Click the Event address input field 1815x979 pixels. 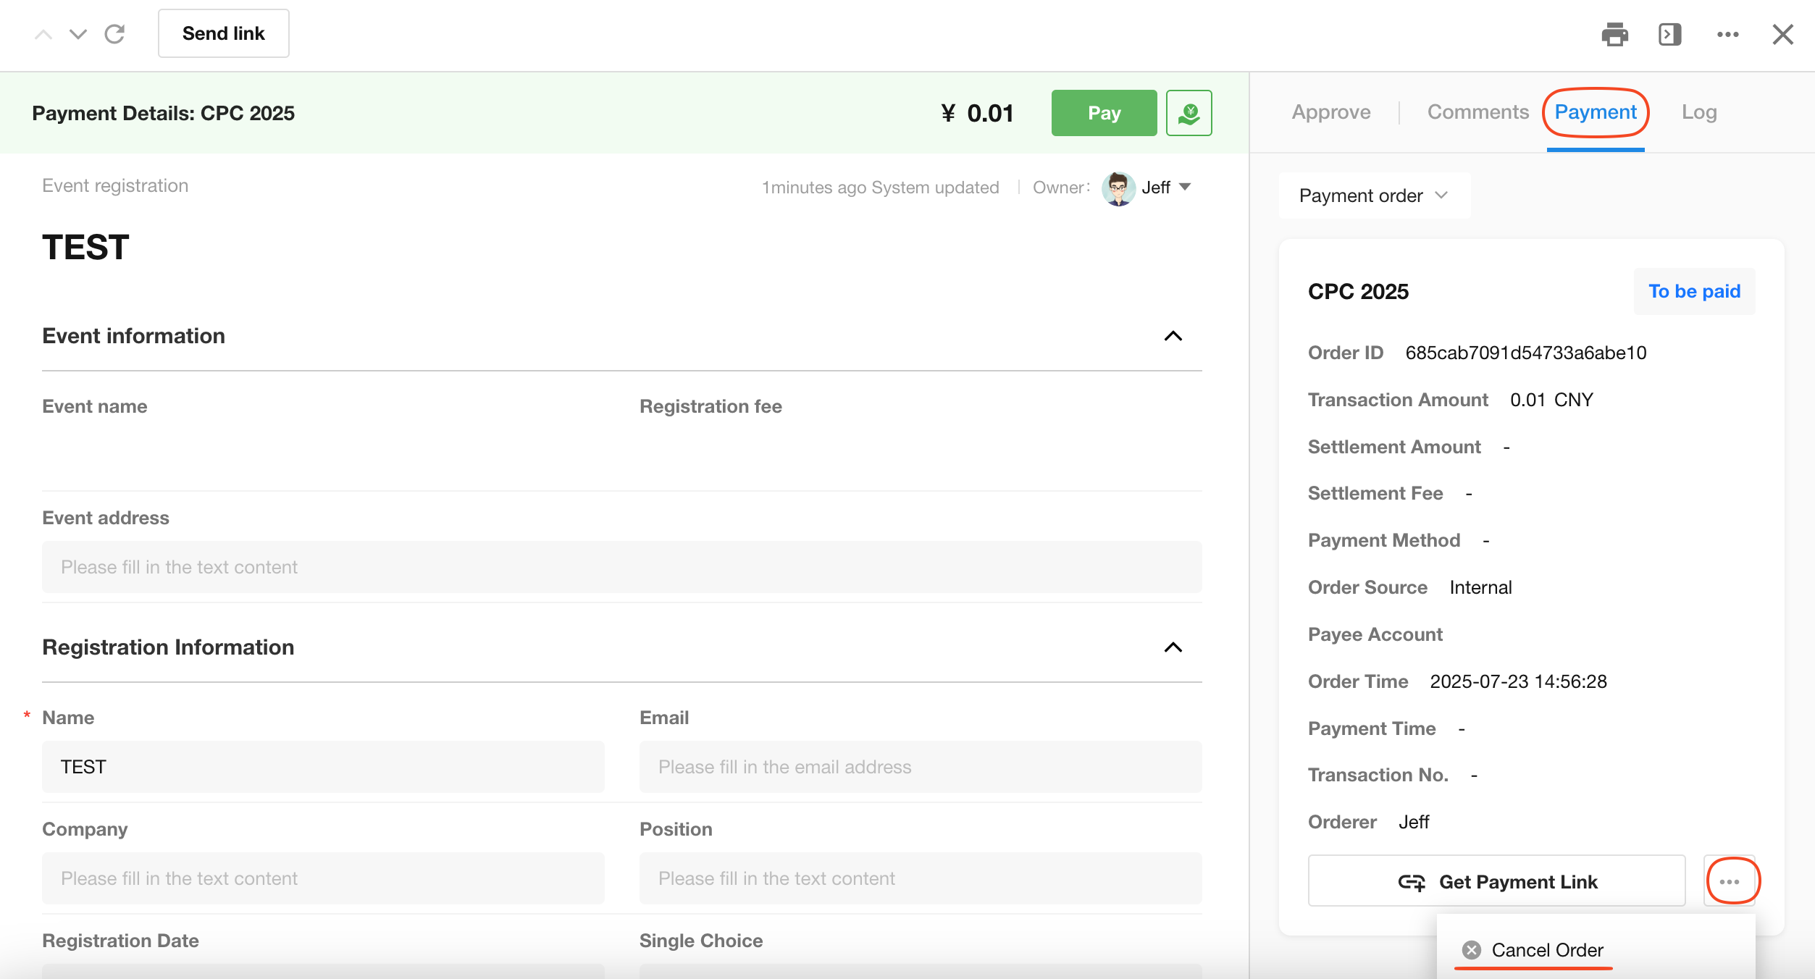pos(622,567)
